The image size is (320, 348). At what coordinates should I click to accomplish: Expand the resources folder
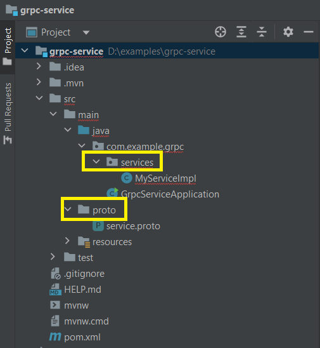point(67,241)
